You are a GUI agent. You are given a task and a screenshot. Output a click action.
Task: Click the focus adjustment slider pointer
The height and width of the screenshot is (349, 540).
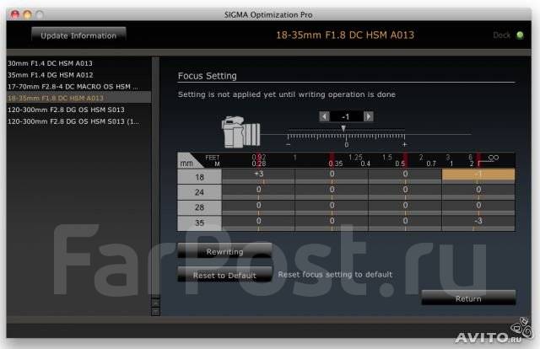343,128
